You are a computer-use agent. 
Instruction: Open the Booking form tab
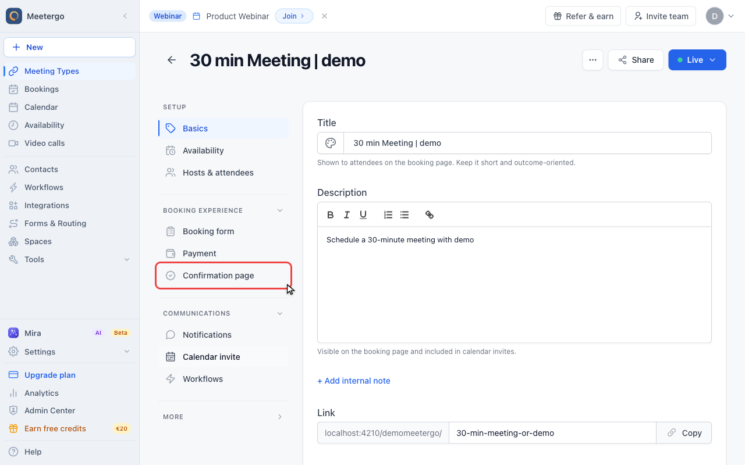coord(223,231)
